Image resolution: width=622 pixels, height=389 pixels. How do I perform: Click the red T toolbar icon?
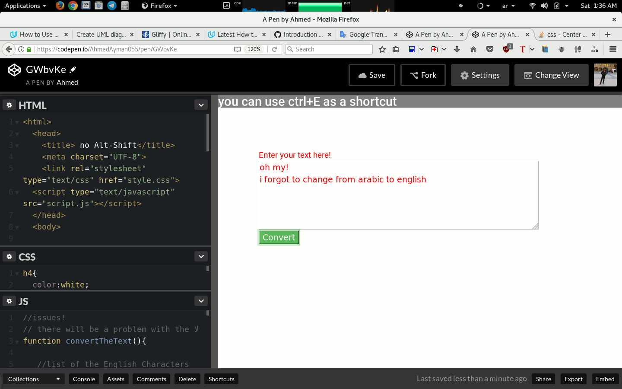(523, 49)
